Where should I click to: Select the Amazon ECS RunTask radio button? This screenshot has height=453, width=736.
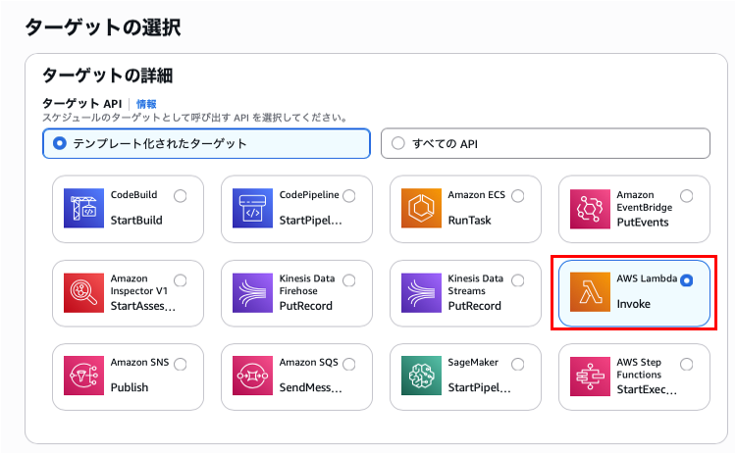tap(518, 195)
